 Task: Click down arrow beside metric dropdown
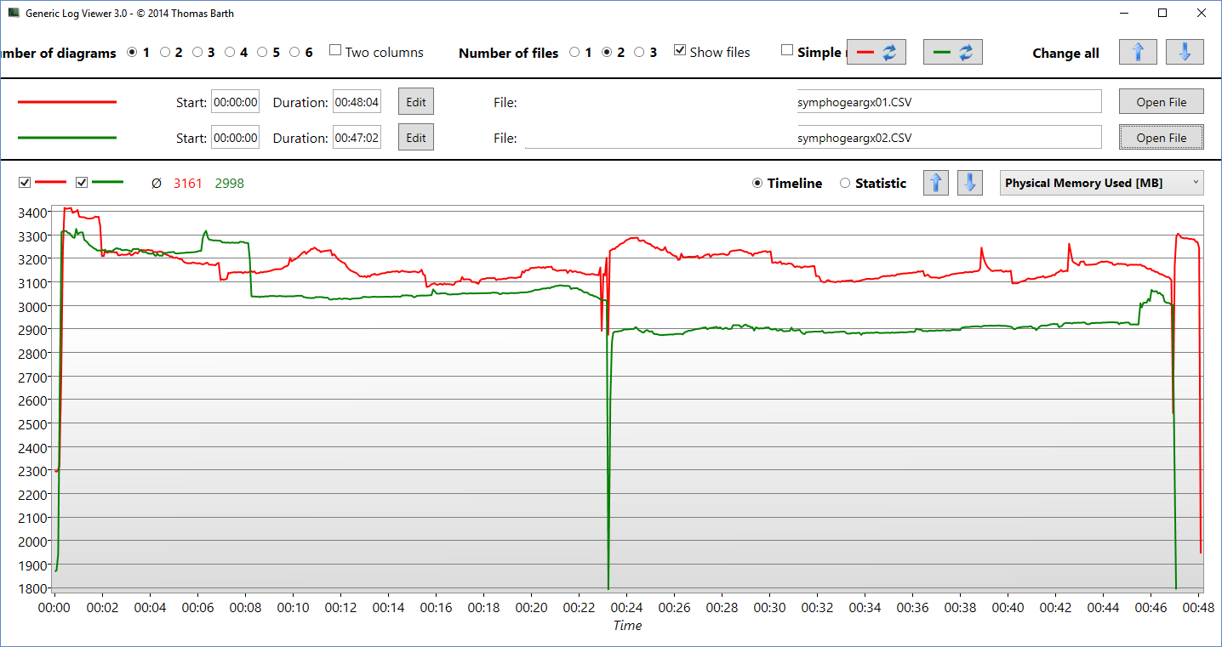[970, 183]
